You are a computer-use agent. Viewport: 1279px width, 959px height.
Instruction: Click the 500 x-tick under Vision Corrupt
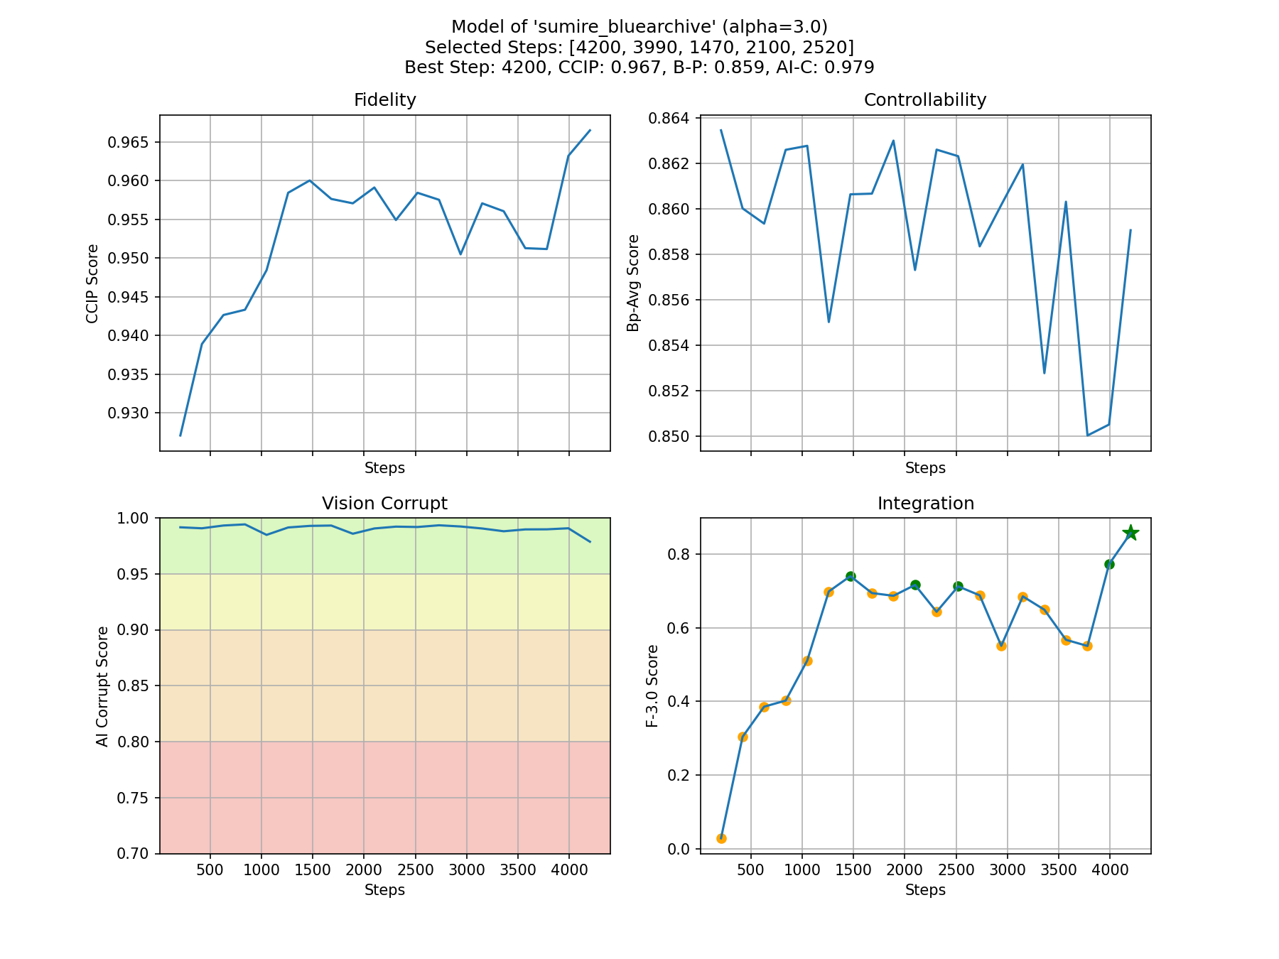[210, 869]
